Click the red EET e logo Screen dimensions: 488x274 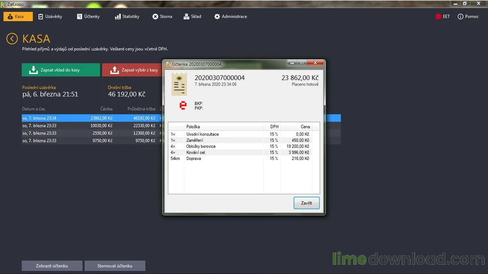tap(183, 106)
